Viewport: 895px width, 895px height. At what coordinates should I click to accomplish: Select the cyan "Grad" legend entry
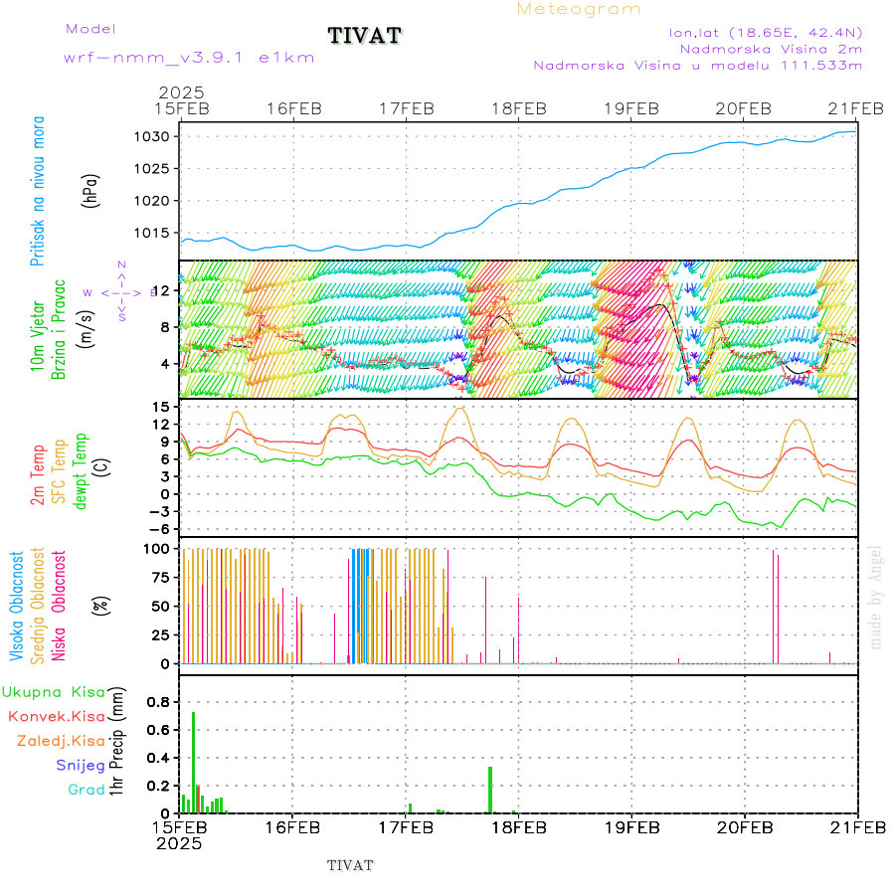[87, 790]
